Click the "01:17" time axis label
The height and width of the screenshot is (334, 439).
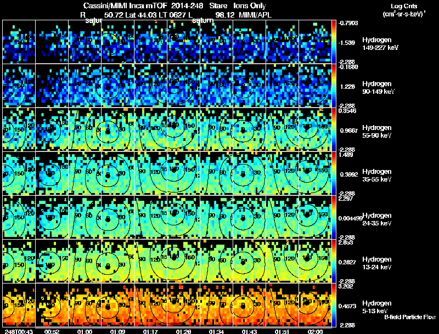click(x=150, y=331)
